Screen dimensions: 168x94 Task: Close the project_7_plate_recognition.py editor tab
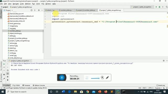(x=122, y=10)
